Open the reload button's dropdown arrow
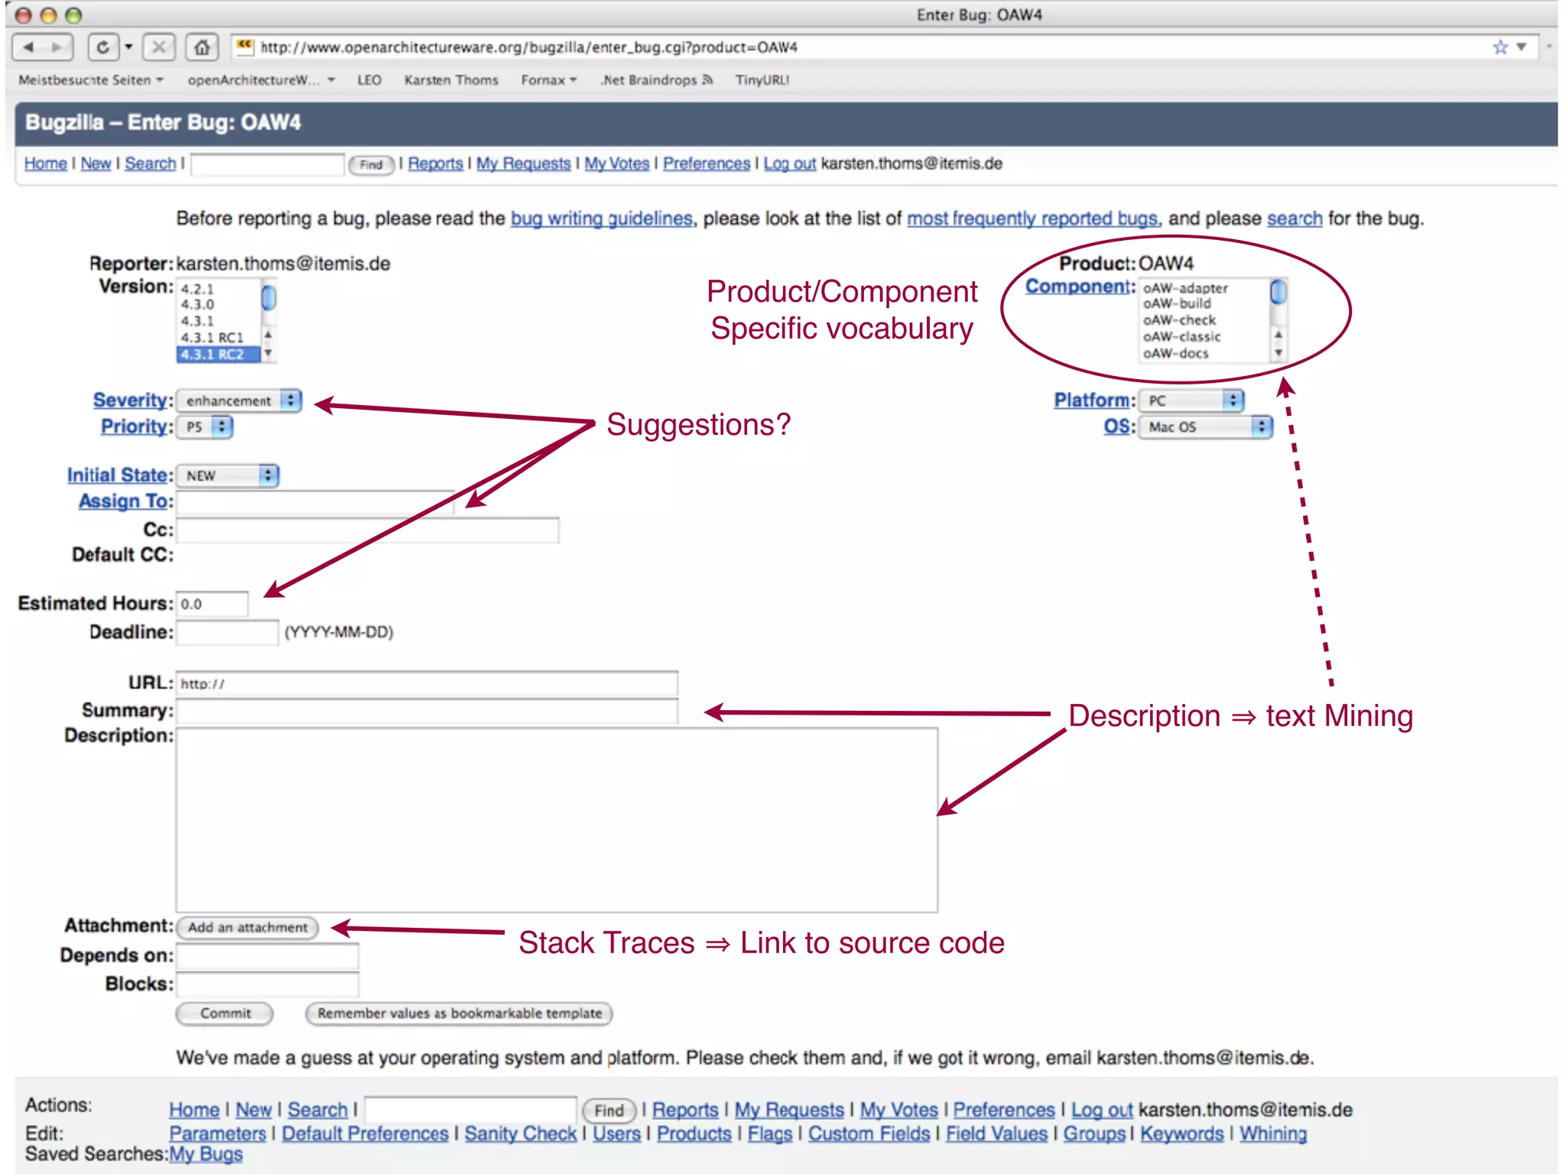Screen dimensions: 1566x1174 128,47
